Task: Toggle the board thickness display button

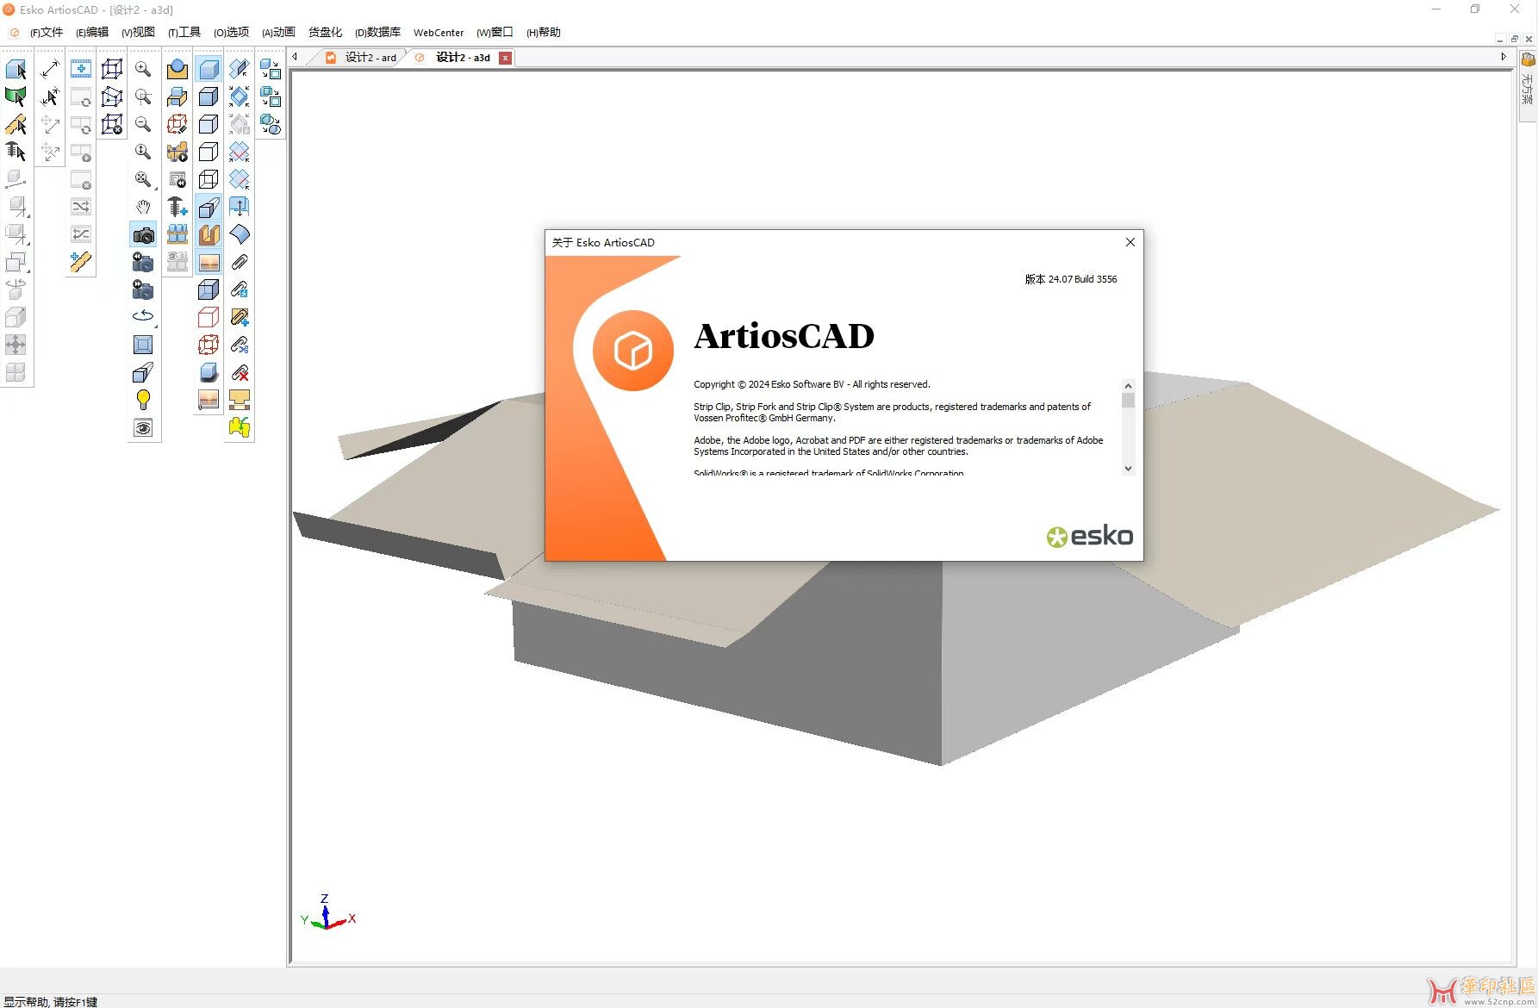Action: (209, 207)
